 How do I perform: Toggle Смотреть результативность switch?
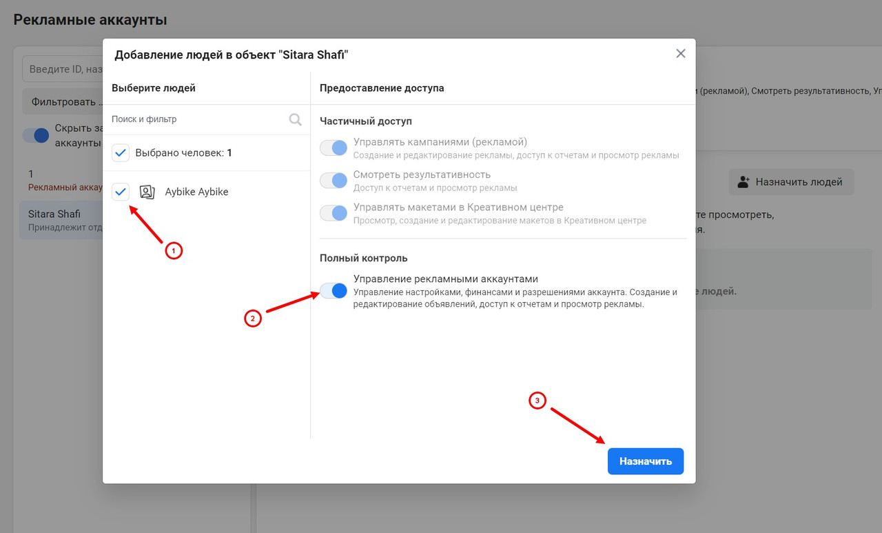point(334,180)
